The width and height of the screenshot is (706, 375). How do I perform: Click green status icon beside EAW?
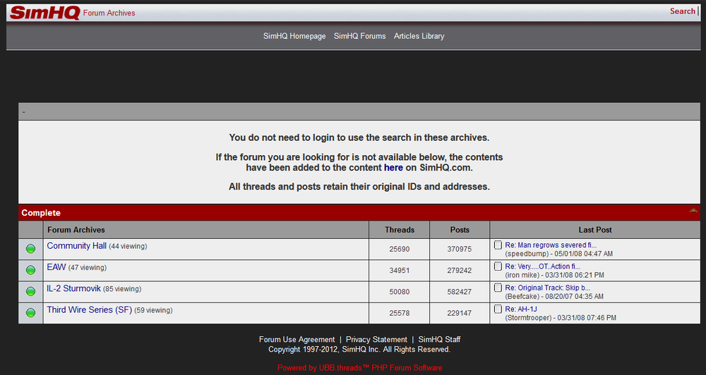30,270
